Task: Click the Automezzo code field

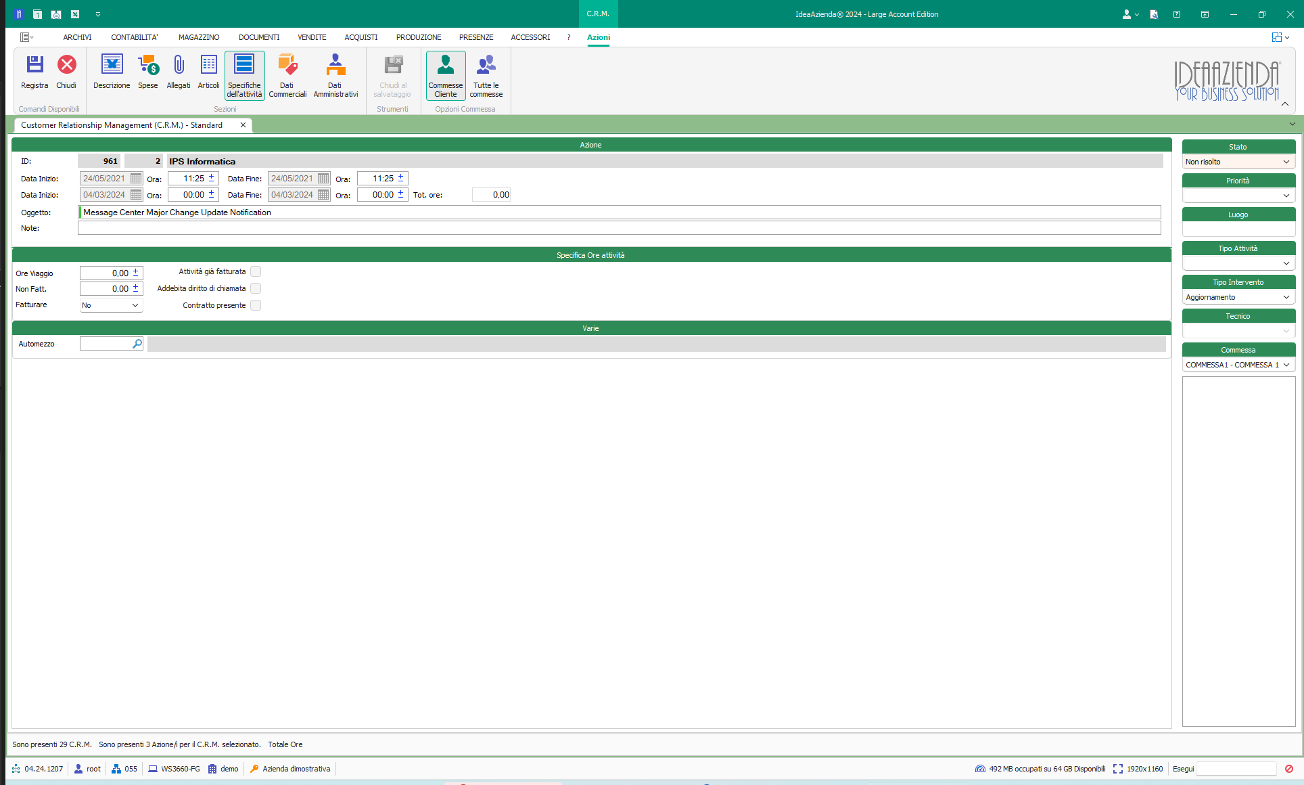Action: click(x=106, y=344)
